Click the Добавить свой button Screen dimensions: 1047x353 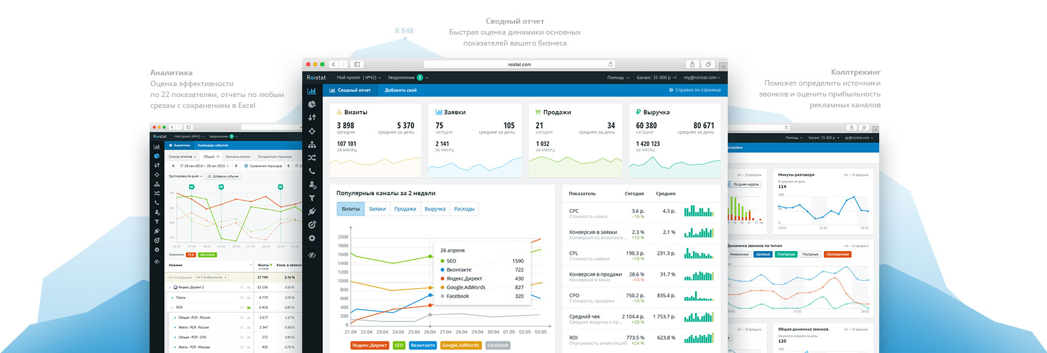401,90
